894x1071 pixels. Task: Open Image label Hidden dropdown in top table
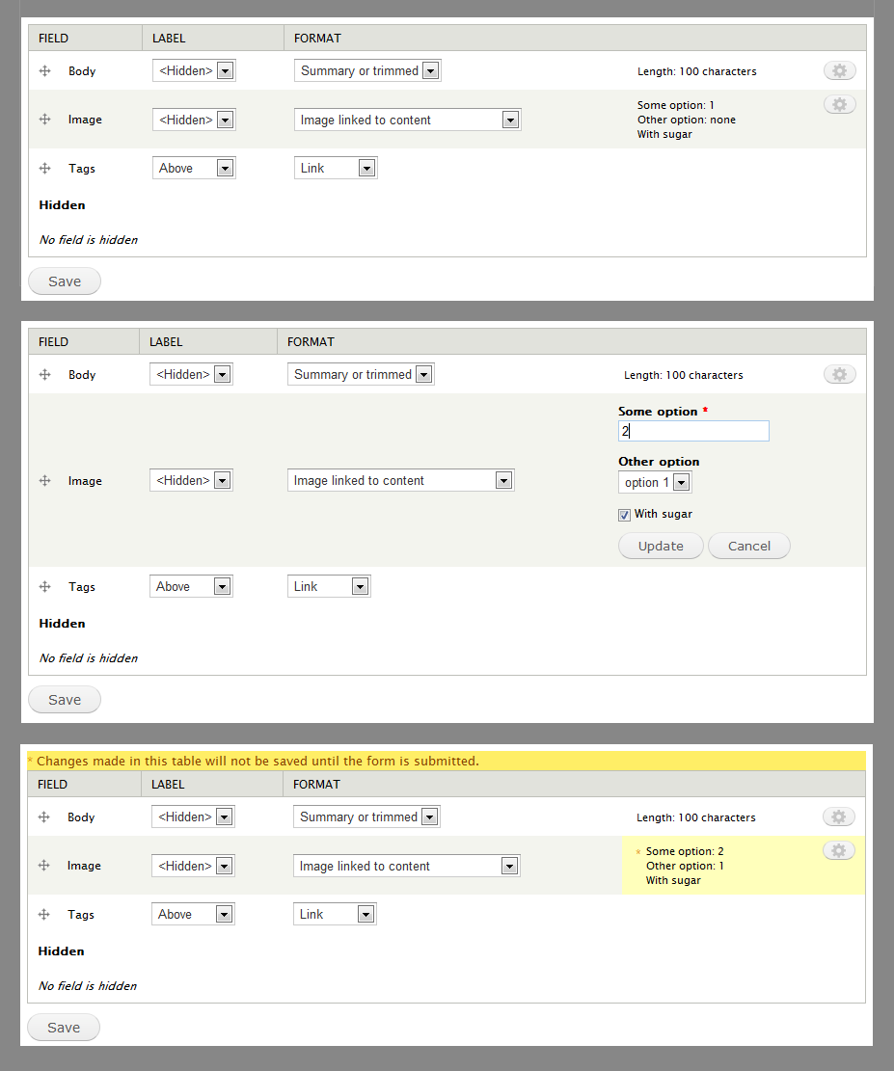pos(194,120)
